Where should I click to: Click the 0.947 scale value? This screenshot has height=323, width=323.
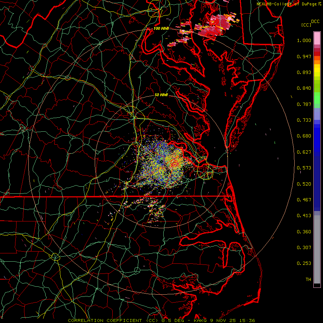pos(304,56)
